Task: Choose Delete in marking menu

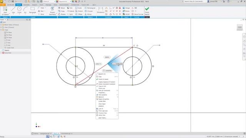Action: pos(107,57)
